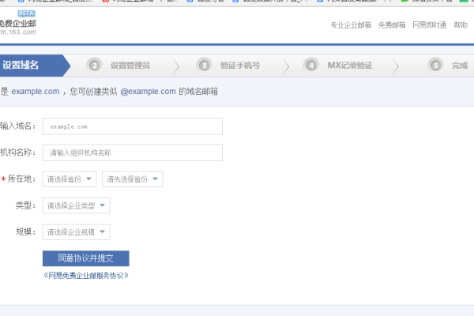Viewport: 474px width, 316px height.
Task: Go to 专业企业邮箱 link in header
Action: (351, 24)
